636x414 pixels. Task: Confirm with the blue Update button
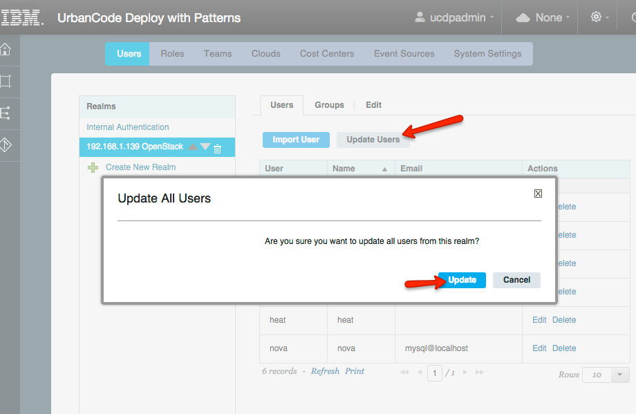462,280
